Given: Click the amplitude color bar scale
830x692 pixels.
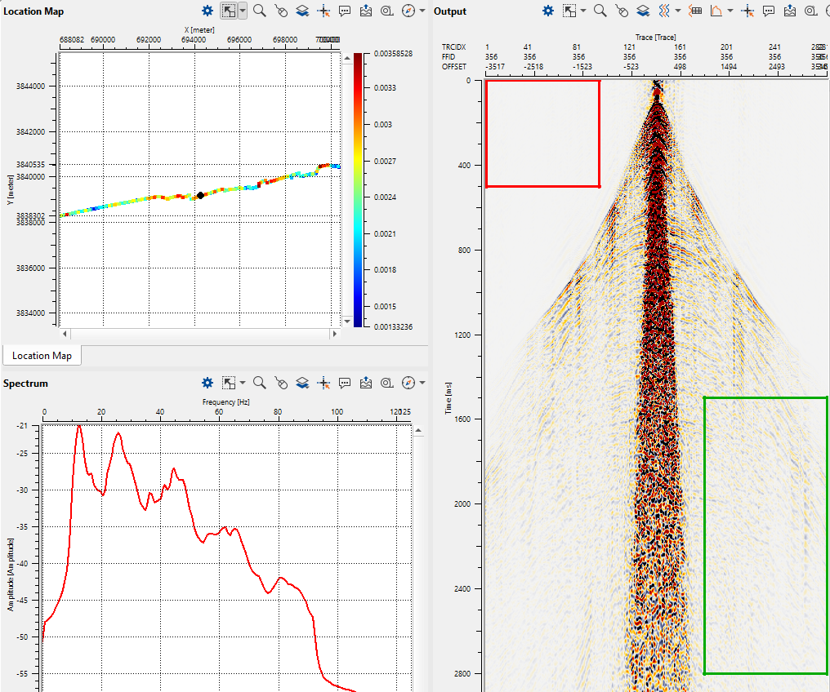Looking at the screenshot, I should tap(359, 189).
